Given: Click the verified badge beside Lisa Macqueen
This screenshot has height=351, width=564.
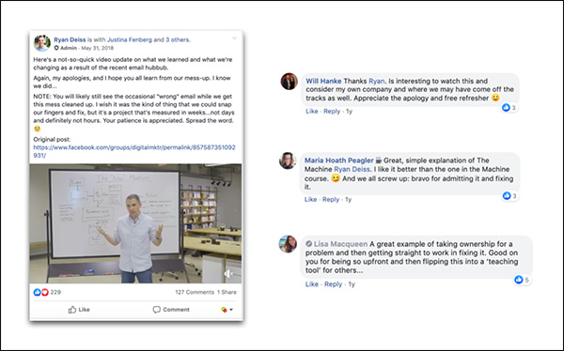Looking at the screenshot, I should [308, 244].
